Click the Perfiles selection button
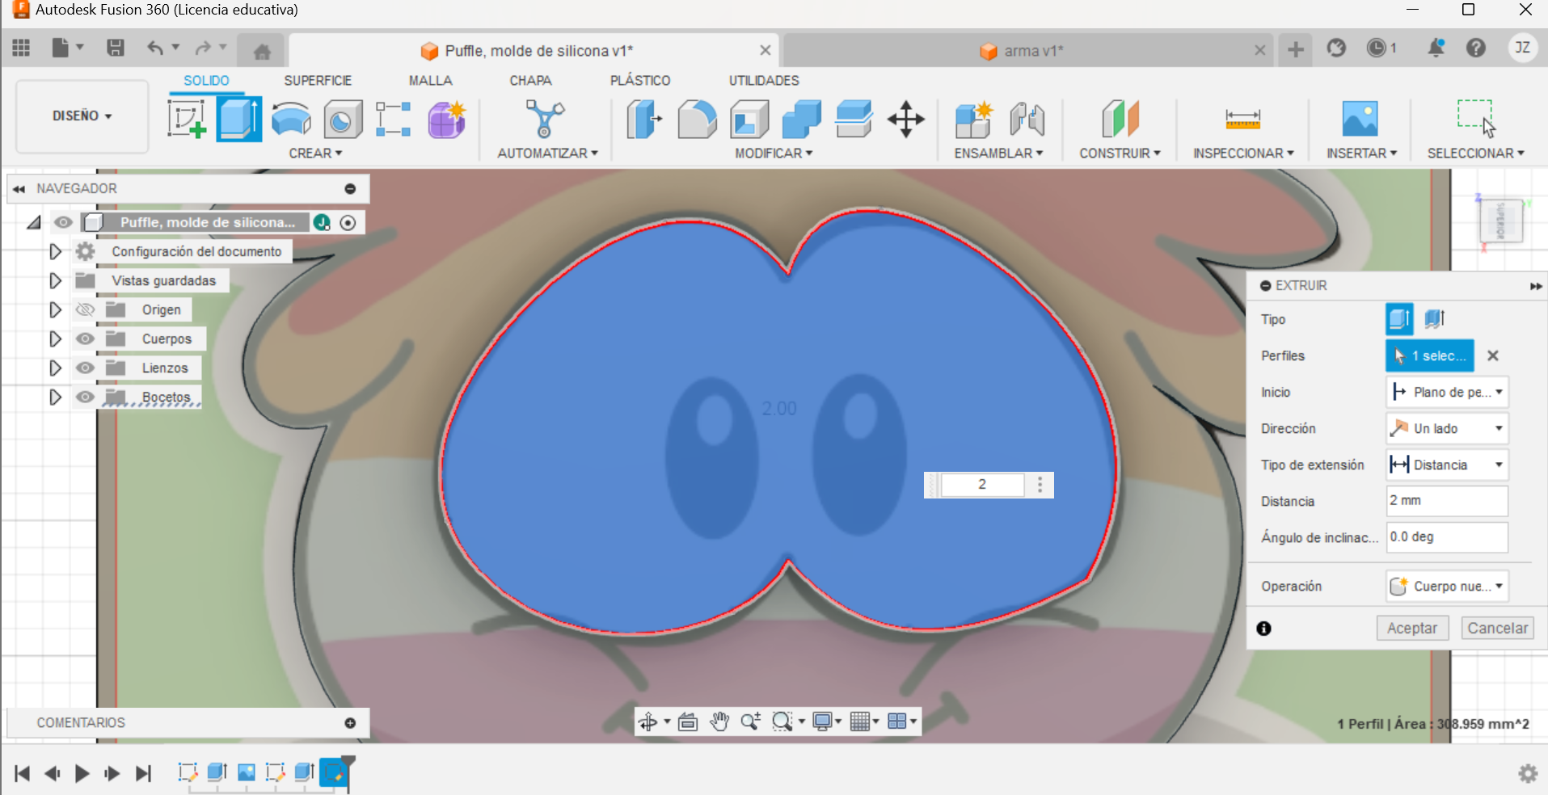Image resolution: width=1548 pixels, height=795 pixels. (x=1430, y=355)
